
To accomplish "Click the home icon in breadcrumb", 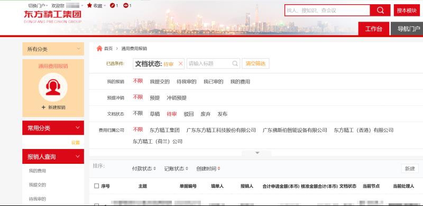I will click(x=99, y=49).
